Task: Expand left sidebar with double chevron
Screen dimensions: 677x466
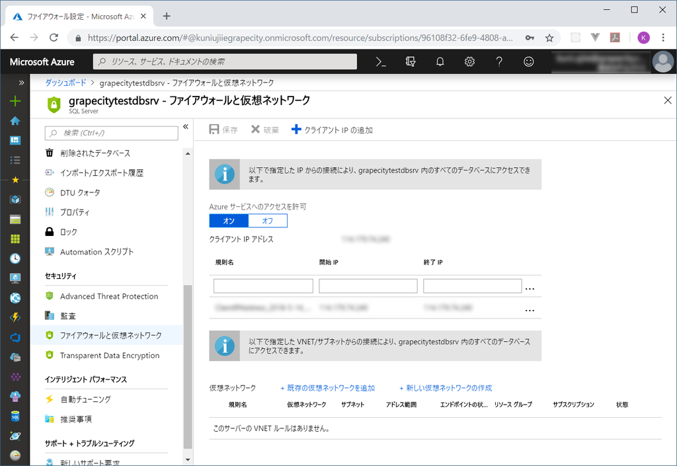Action: tap(21, 83)
